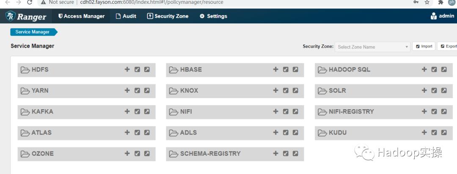Click the Service Manager breadcrumb
Image resolution: width=457 pixels, height=174 pixels.
[x=33, y=32]
